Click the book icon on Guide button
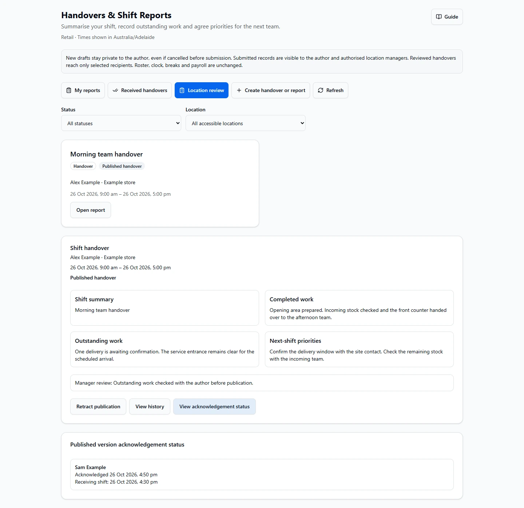The height and width of the screenshot is (508, 524). pyautogui.click(x=439, y=17)
